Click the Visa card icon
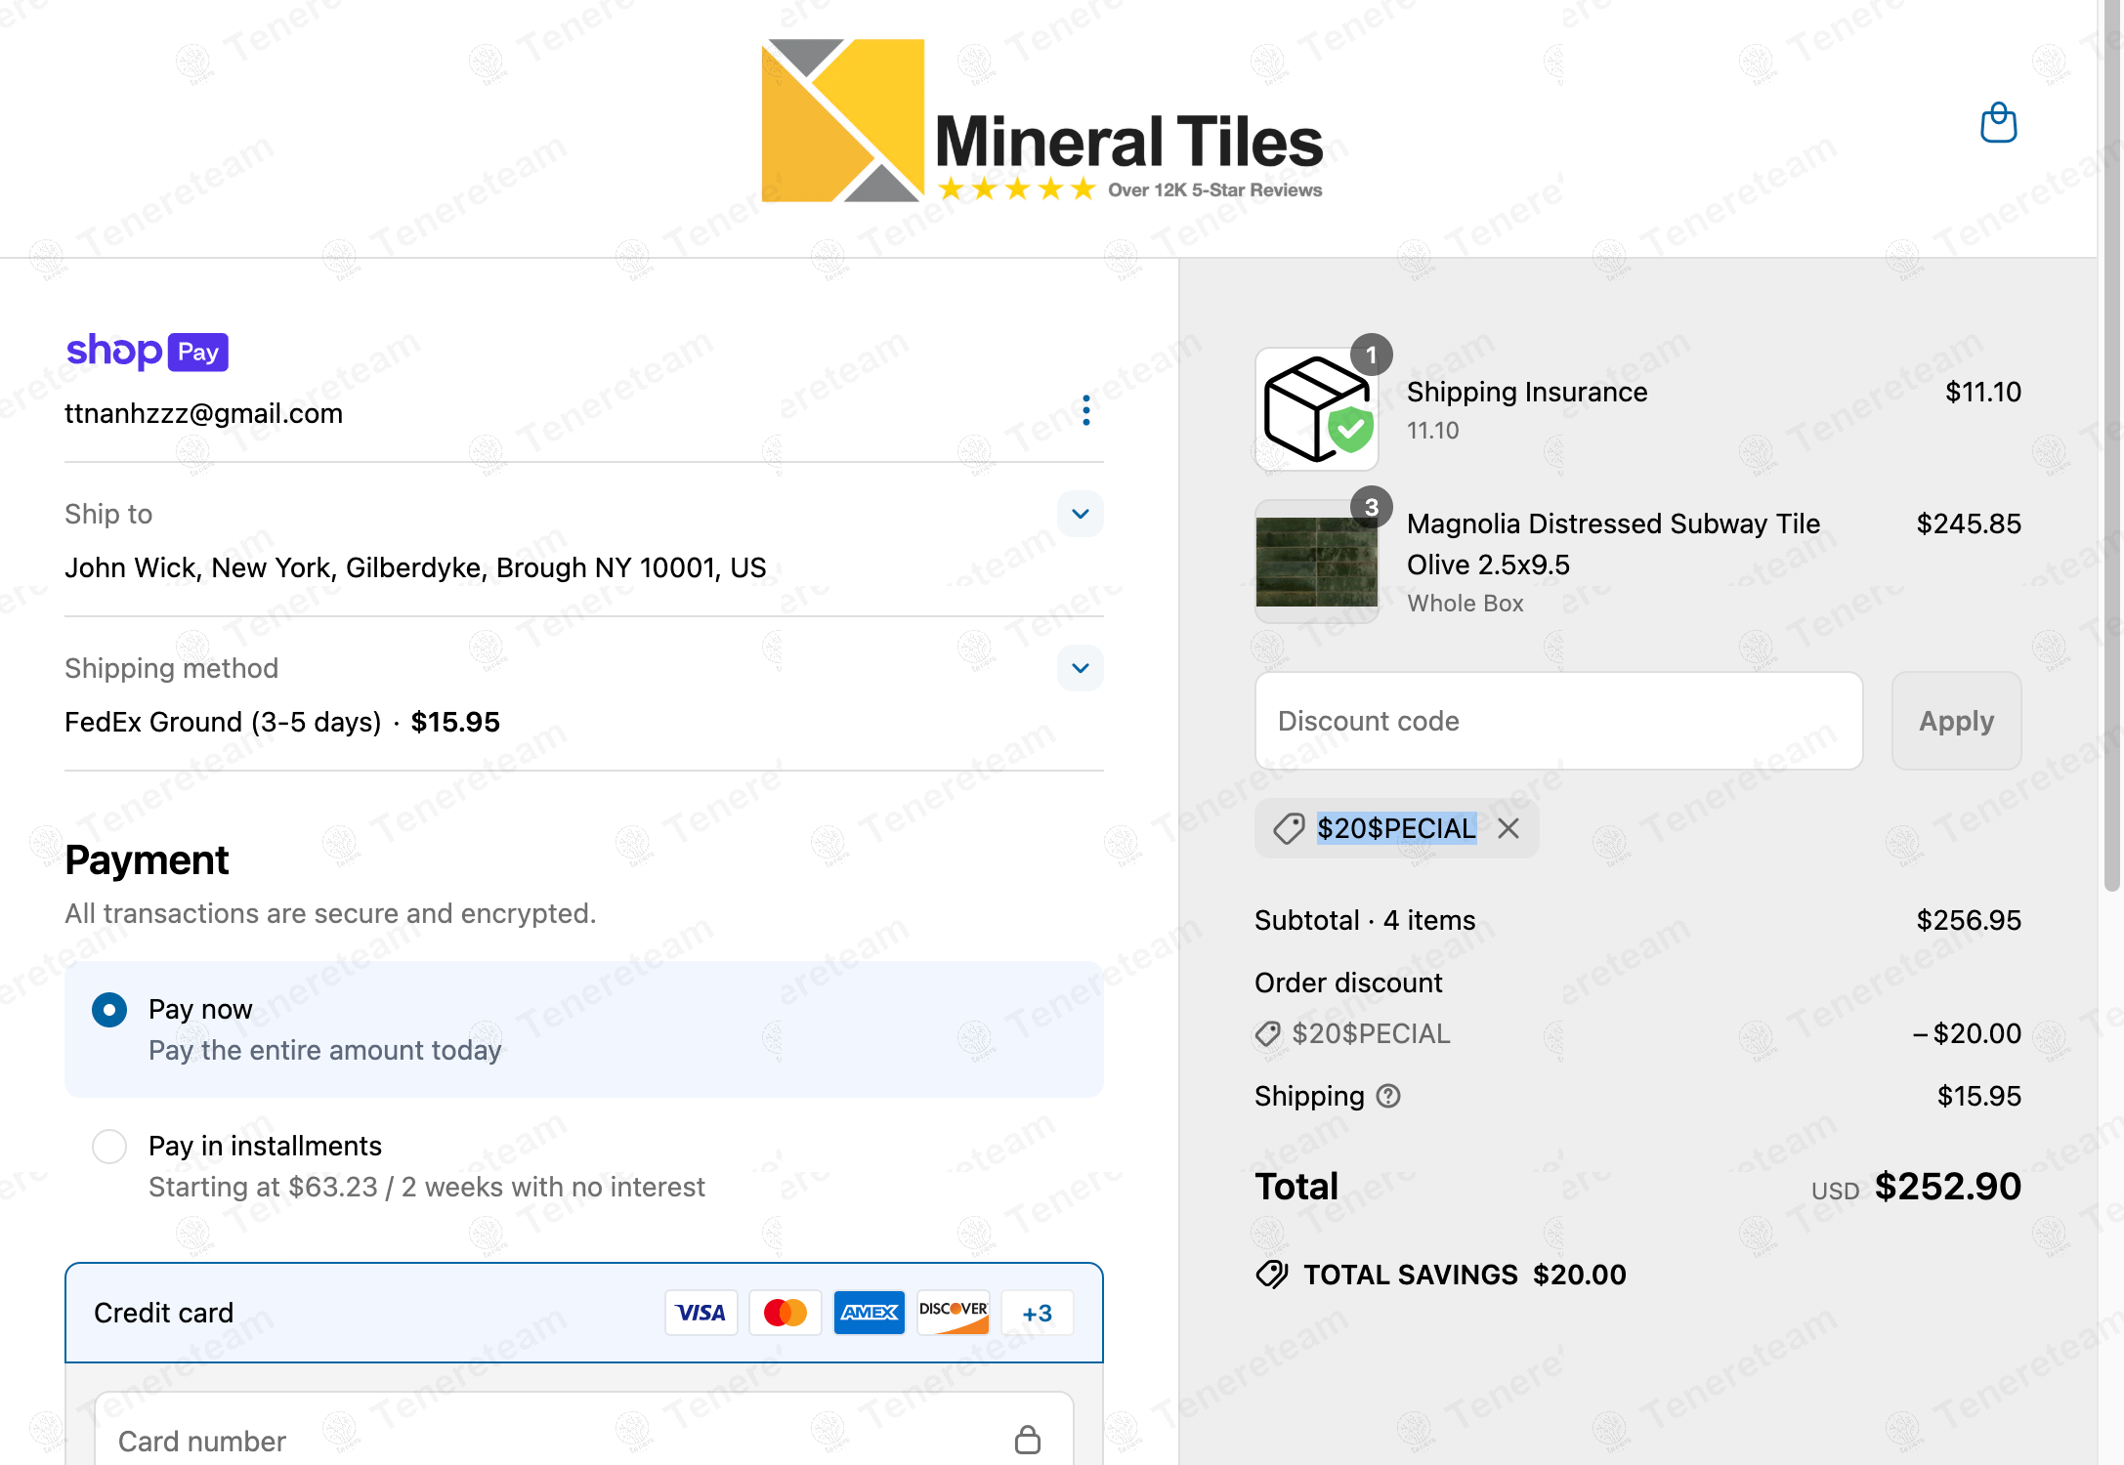 tap(701, 1313)
